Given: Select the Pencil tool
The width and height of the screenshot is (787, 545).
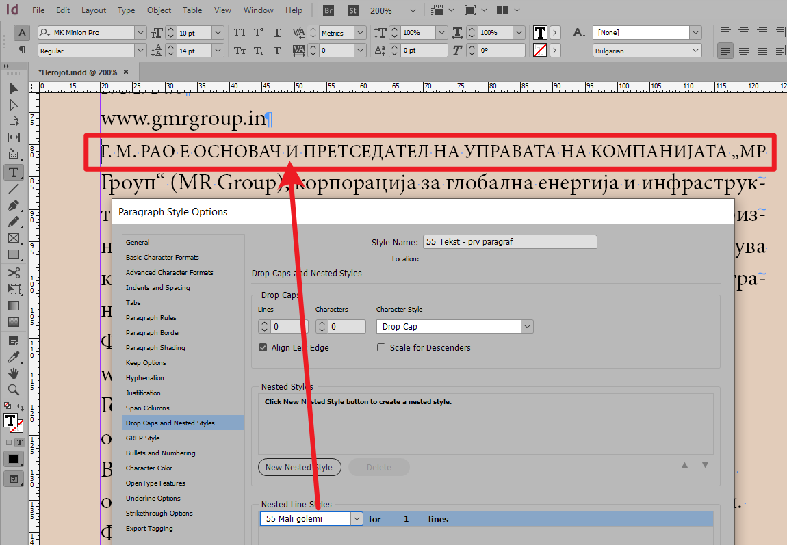Looking at the screenshot, I should (x=14, y=222).
